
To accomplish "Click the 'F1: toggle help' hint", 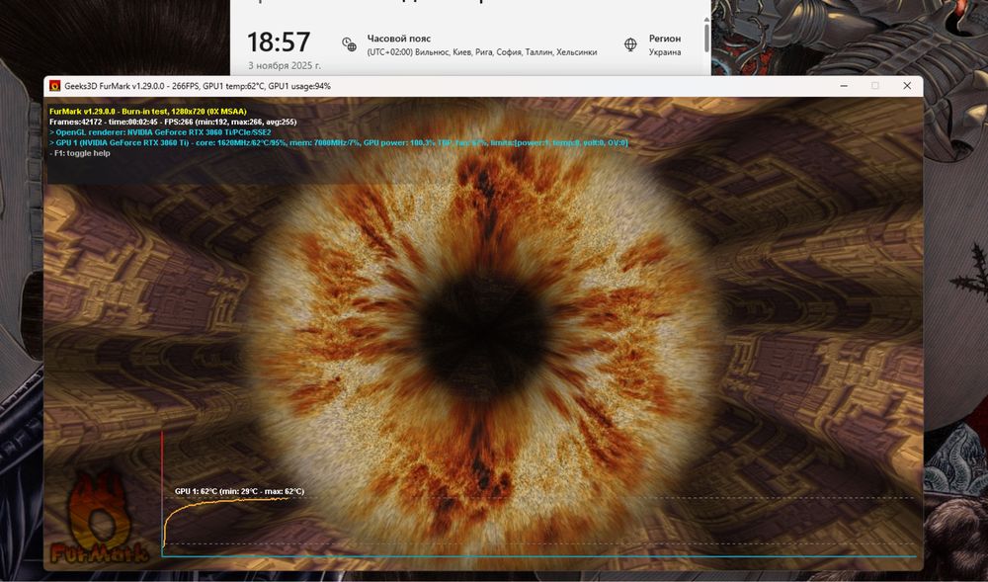I will point(80,153).
